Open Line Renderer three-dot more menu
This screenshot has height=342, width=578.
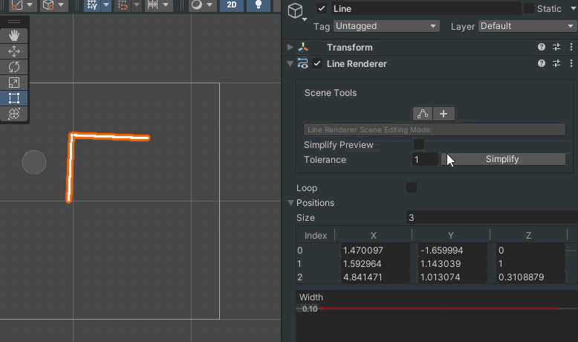pyautogui.click(x=571, y=63)
